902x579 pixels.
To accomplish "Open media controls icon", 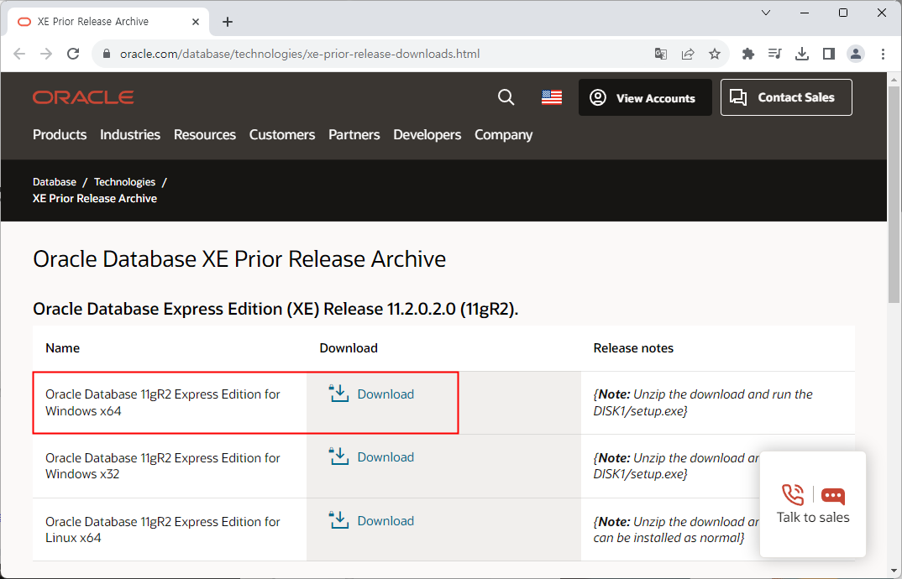I will 775,54.
